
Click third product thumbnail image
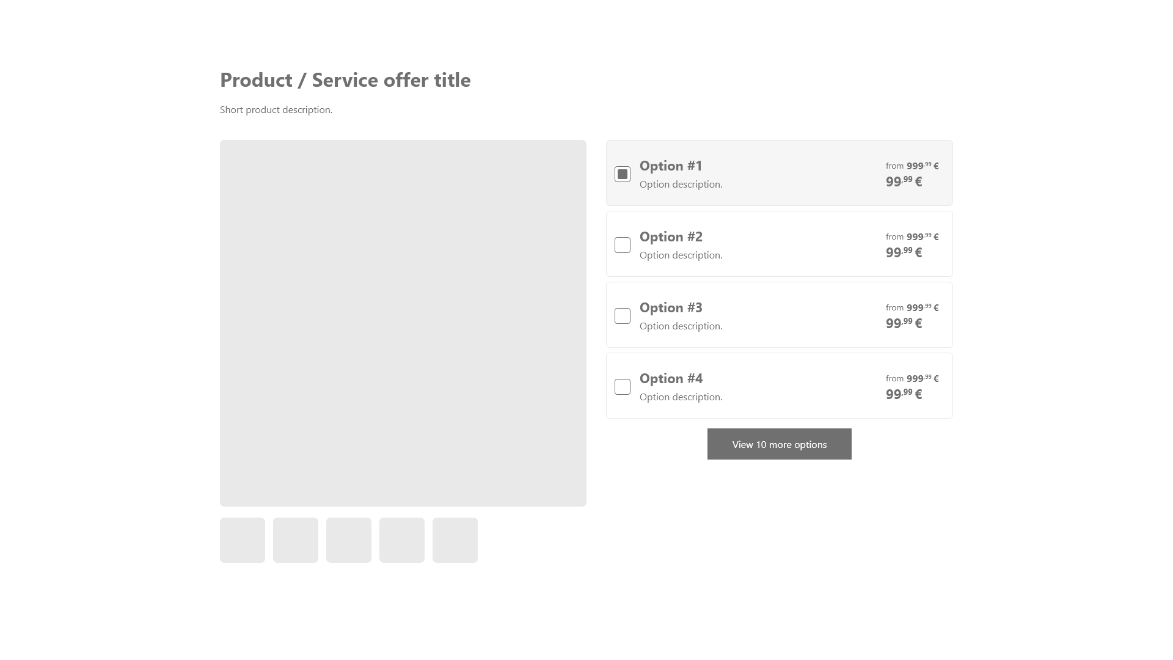[349, 540]
